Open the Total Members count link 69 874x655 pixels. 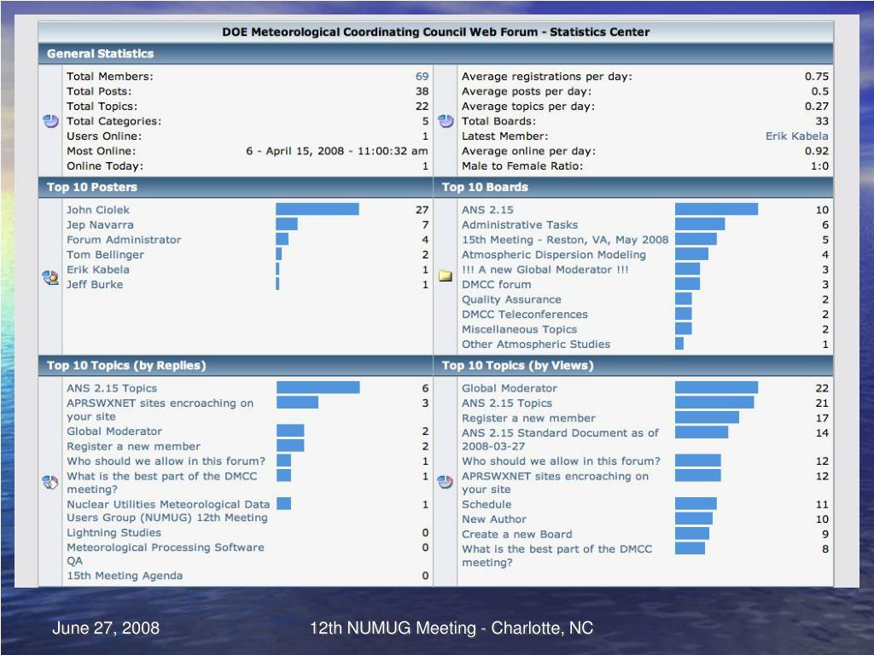[422, 76]
